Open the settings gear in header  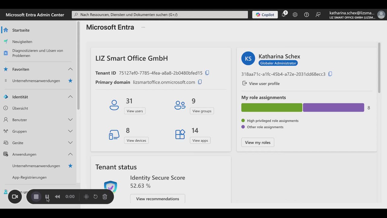click(x=295, y=15)
